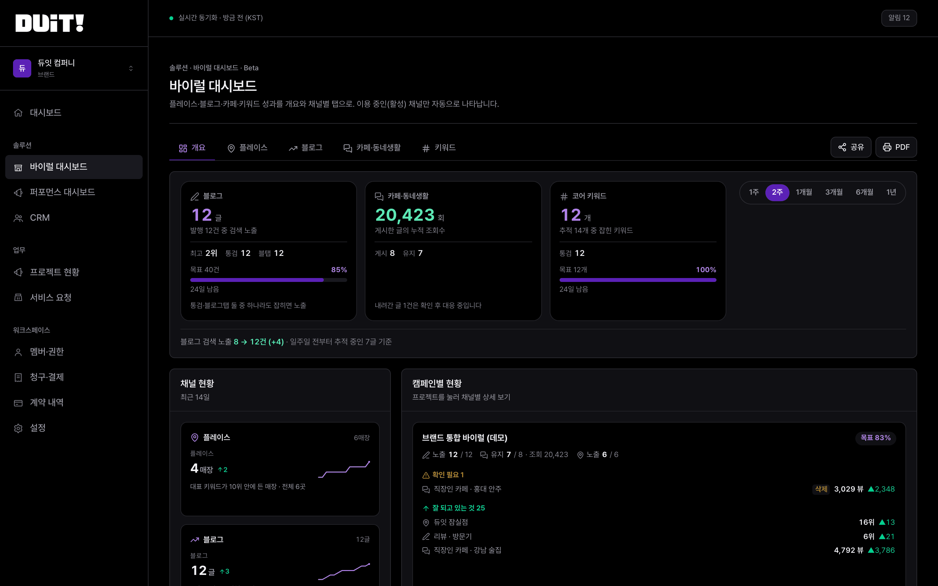Click the warning icon beside 확인 필요 1

426,475
